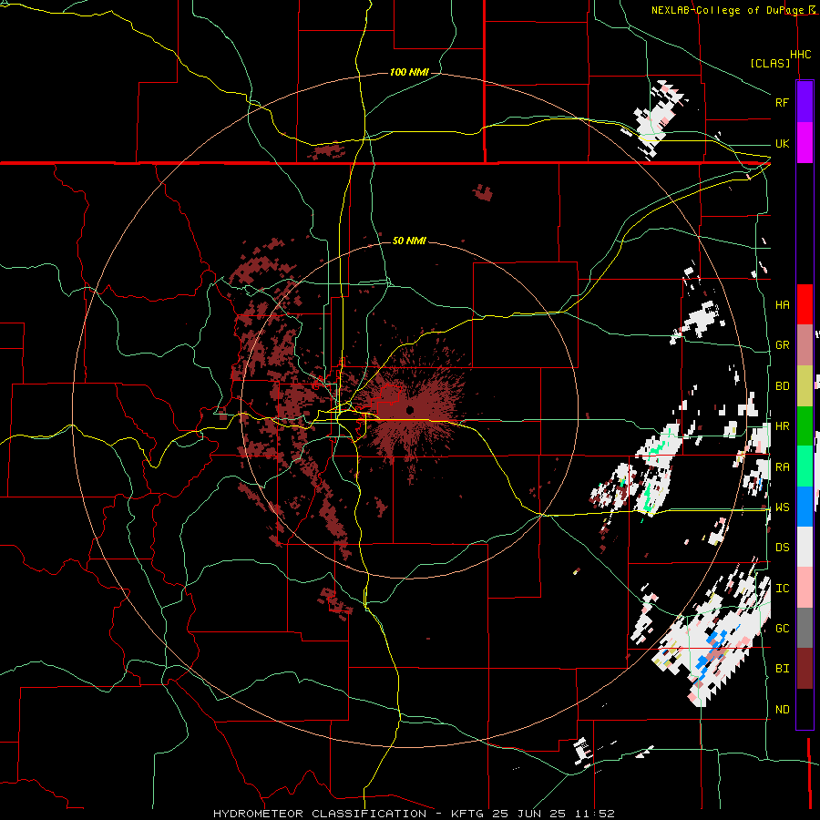The image size is (820, 820).
Task: Click the ND legend label
Action: tap(782, 710)
